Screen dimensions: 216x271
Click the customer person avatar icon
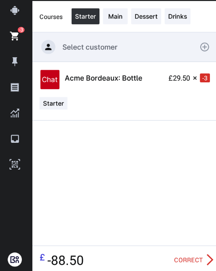48,47
